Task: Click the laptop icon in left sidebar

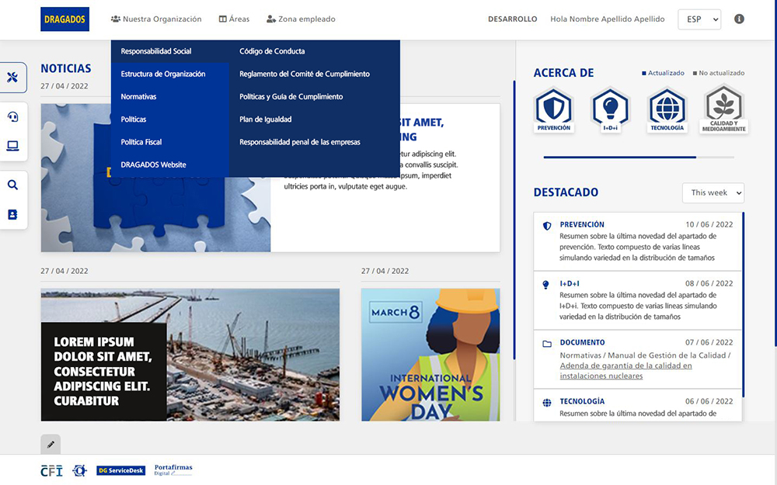Action: coord(12,146)
